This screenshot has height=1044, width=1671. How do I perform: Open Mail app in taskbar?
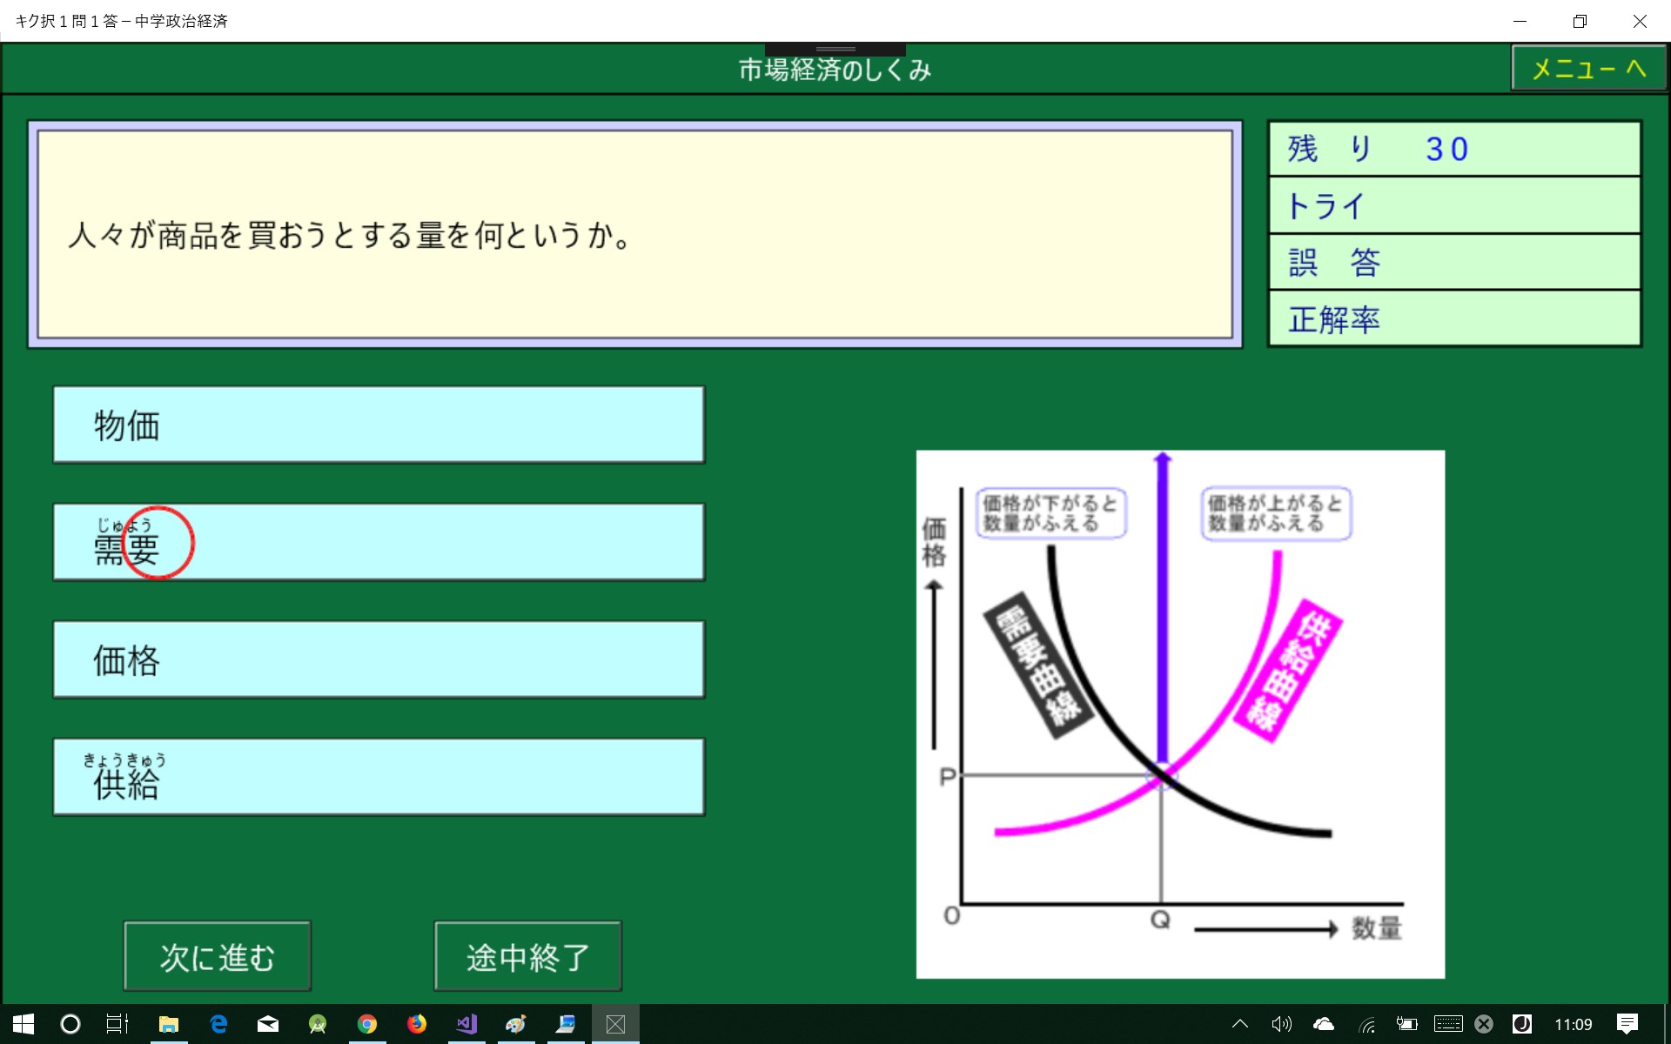click(x=268, y=1024)
